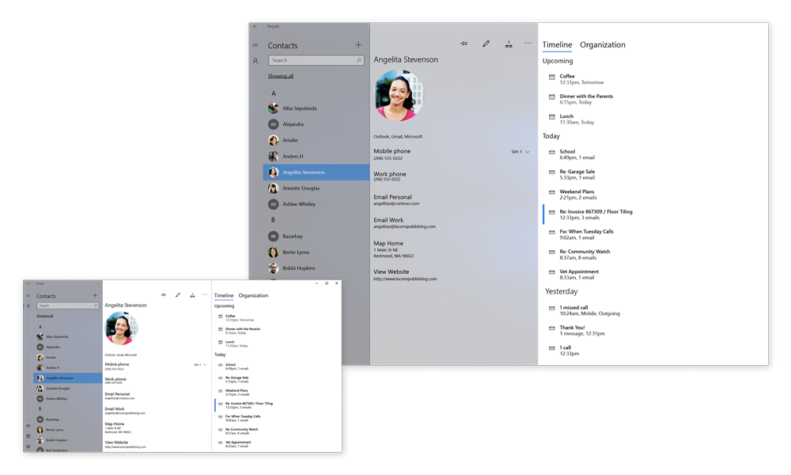This screenshot has height=475, width=791.
Task: Switch to Organization tab in large window
Action: click(x=602, y=44)
